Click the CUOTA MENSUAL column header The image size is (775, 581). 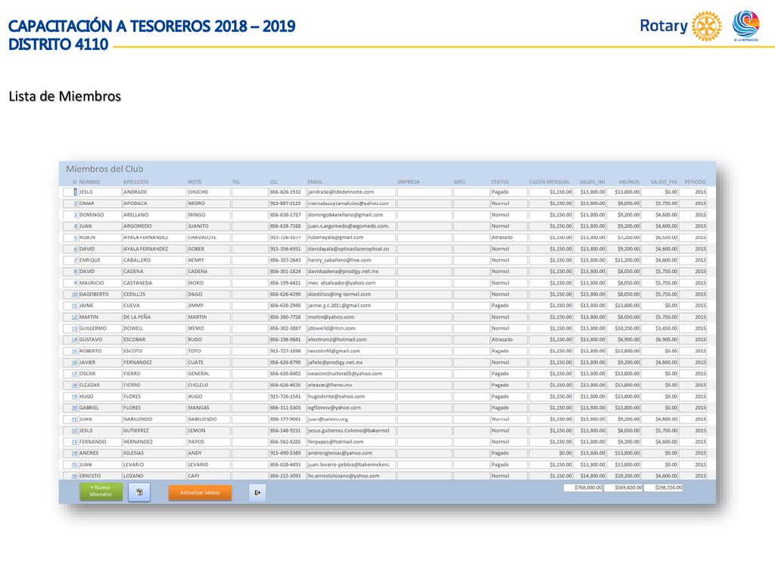tap(549, 182)
